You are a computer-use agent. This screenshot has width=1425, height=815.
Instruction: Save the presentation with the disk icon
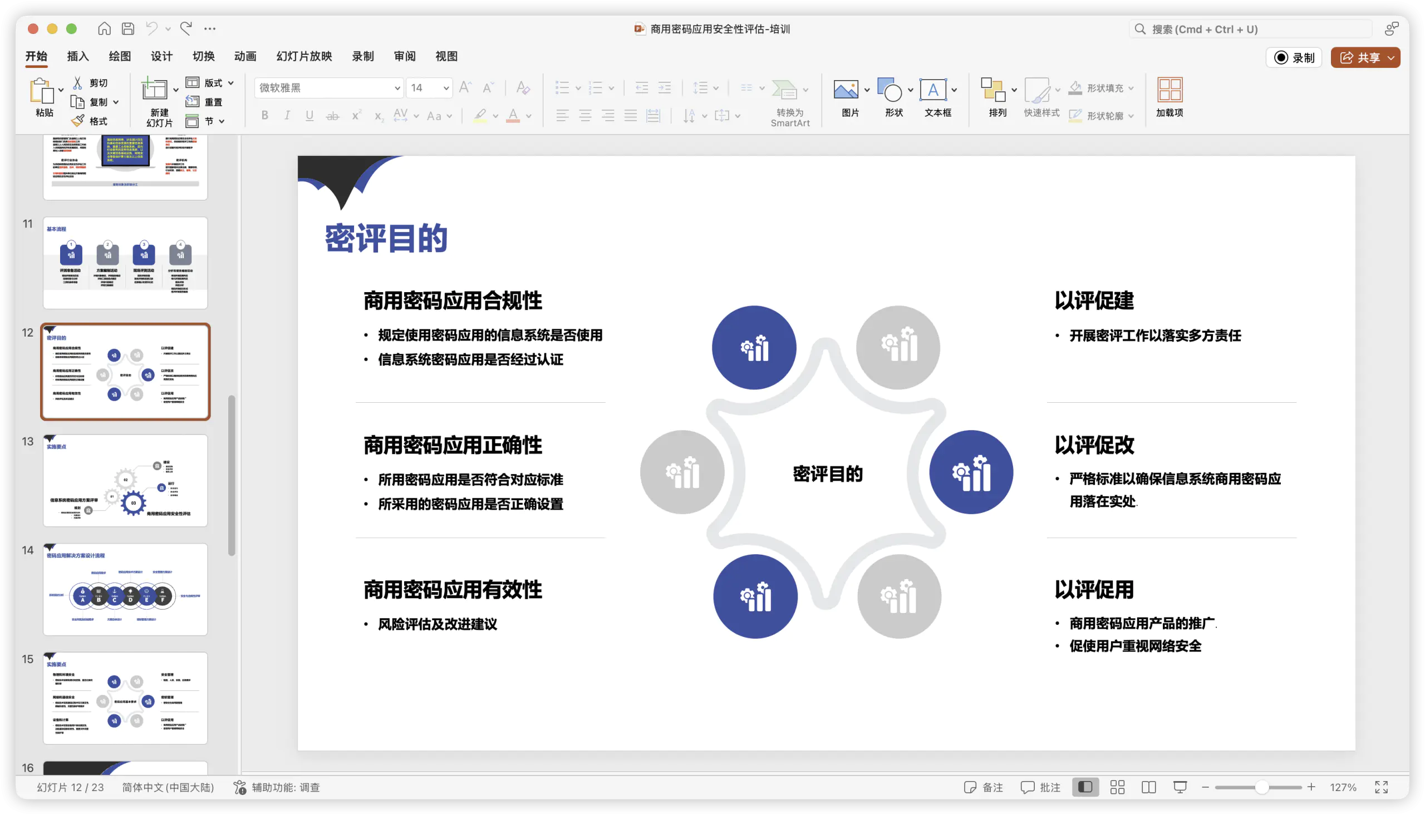pos(128,28)
